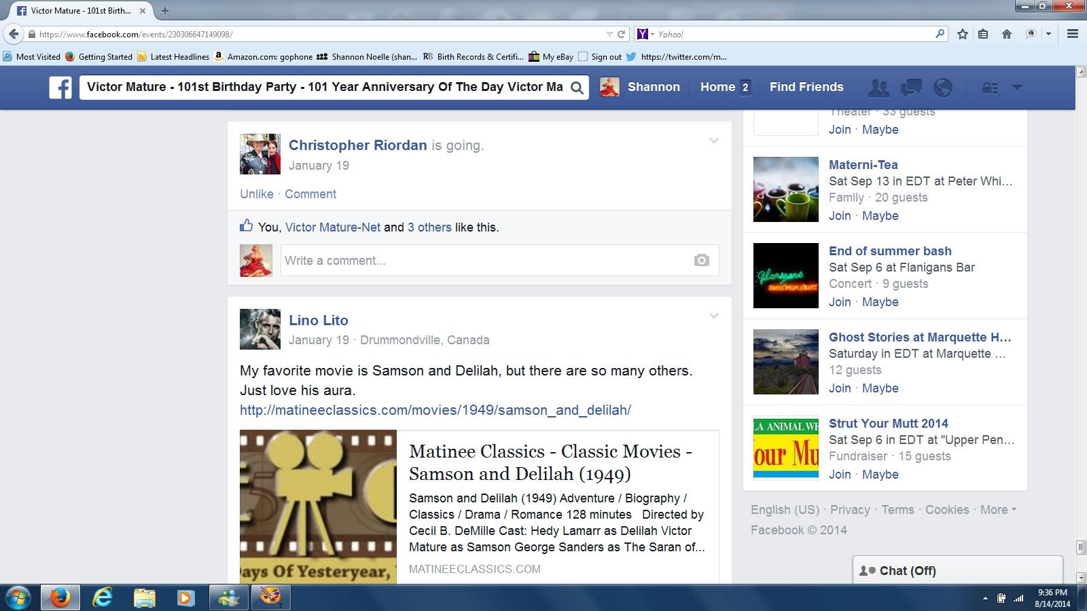
Task: Open the notifications globe icon
Action: 943,88
